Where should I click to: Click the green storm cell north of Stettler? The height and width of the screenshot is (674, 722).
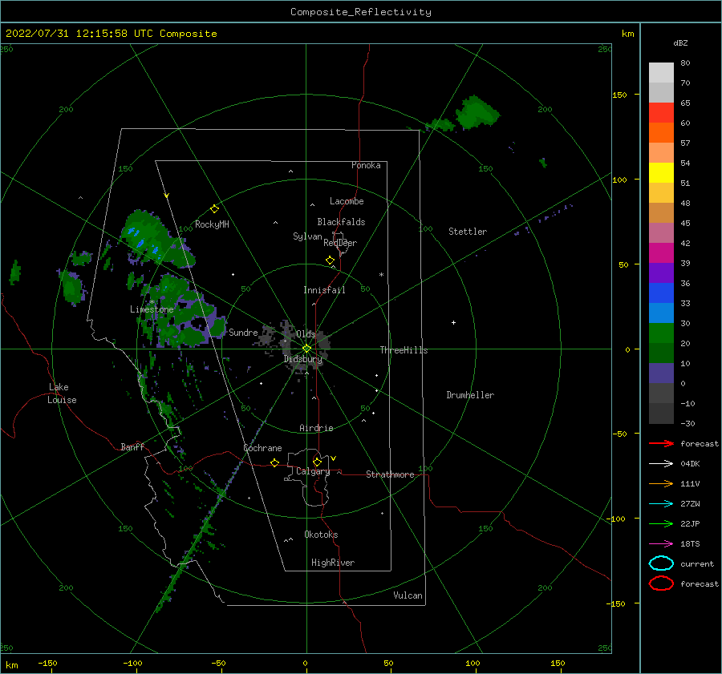pos(477,111)
